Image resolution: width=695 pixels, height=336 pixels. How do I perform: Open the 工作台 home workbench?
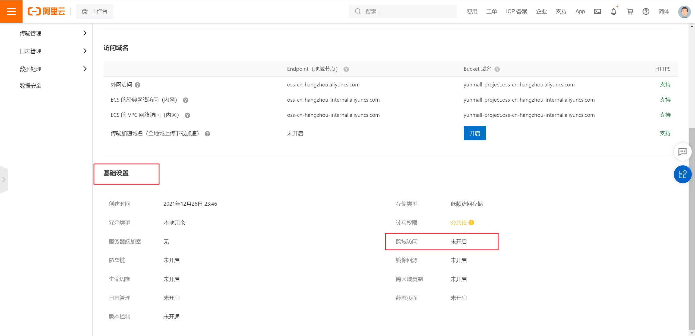pyautogui.click(x=94, y=11)
